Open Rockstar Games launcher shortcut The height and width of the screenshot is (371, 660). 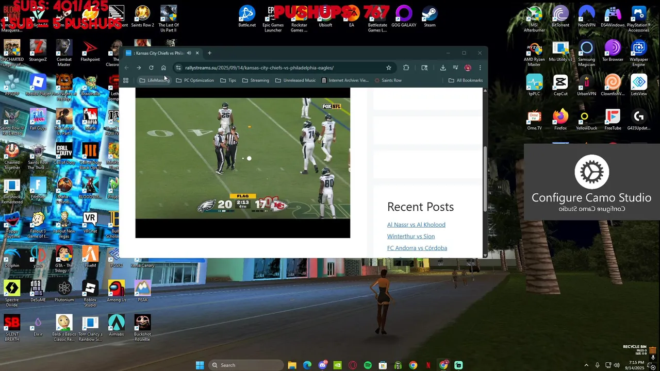299,20
